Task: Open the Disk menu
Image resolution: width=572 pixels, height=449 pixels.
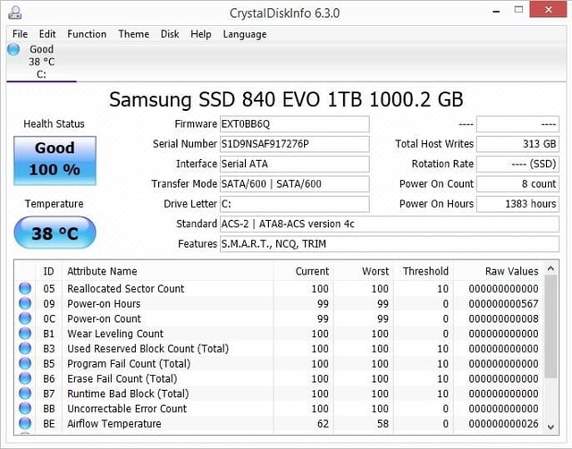Action: tap(170, 34)
